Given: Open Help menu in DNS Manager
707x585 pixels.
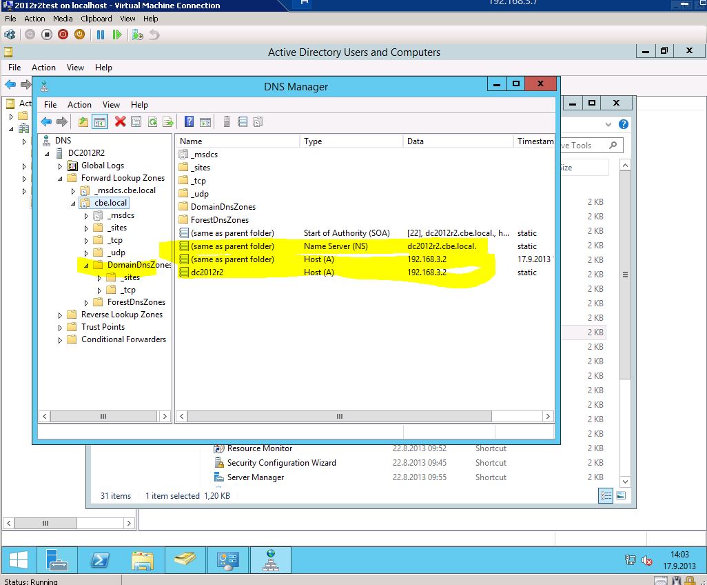Looking at the screenshot, I should [x=139, y=104].
